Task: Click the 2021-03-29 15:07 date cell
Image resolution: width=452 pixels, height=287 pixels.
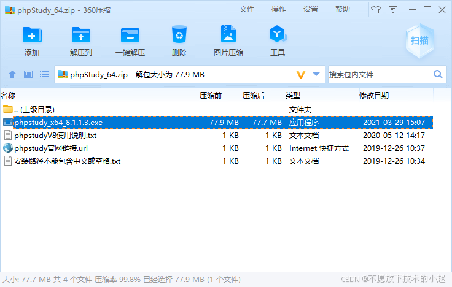Action: (x=394, y=122)
